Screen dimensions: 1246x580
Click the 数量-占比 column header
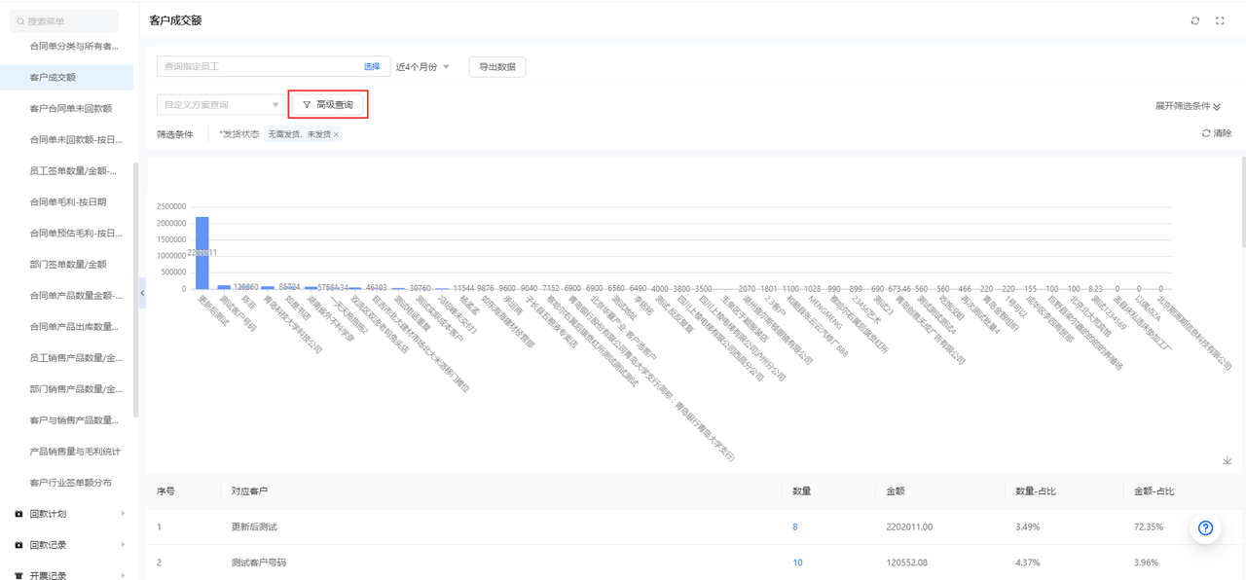(1034, 491)
